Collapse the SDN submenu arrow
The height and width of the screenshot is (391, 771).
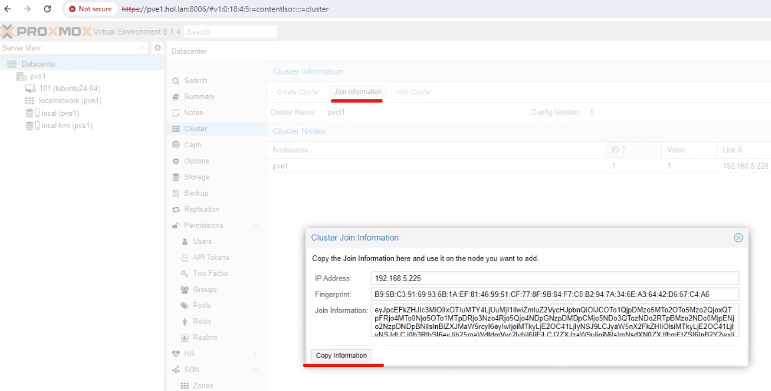(x=256, y=370)
